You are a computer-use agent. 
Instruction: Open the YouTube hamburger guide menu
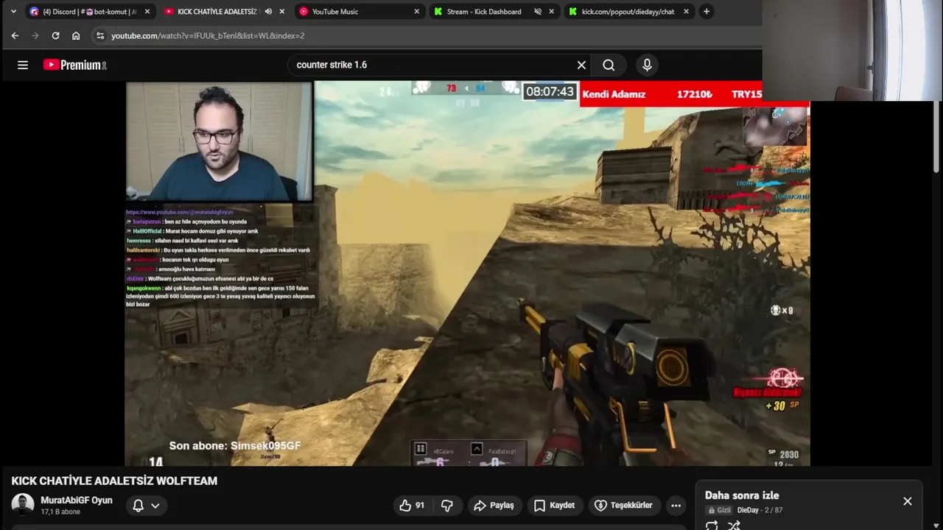pyautogui.click(x=23, y=65)
